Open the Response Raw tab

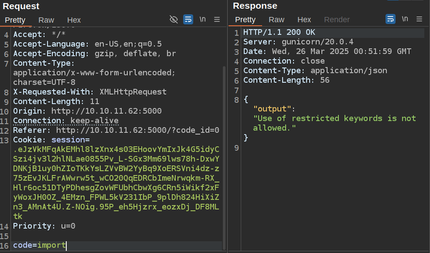pyautogui.click(x=276, y=20)
